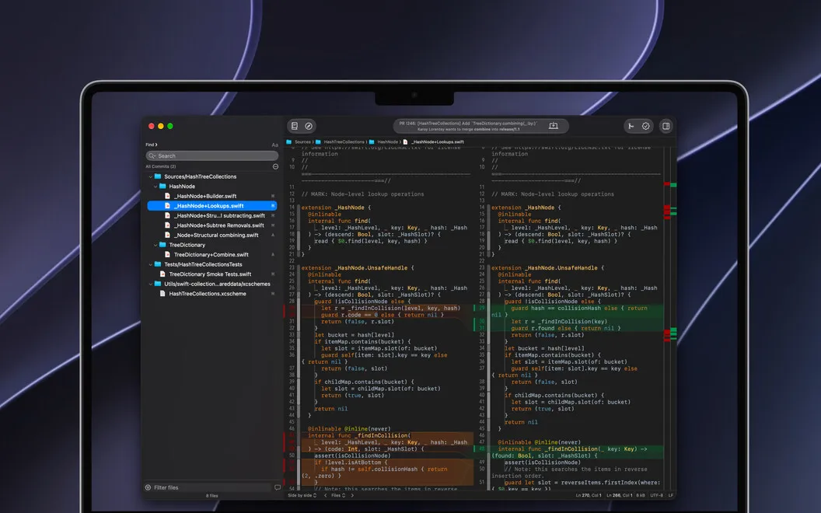Click the download-to-tray icon in PR title bar
The height and width of the screenshot is (513, 821).
coord(553,126)
